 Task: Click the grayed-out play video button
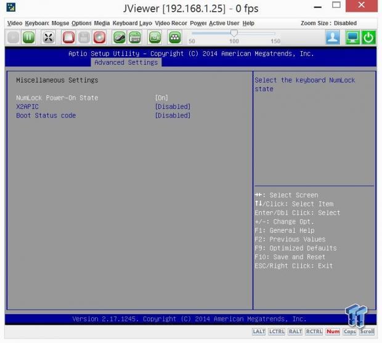pos(13,38)
